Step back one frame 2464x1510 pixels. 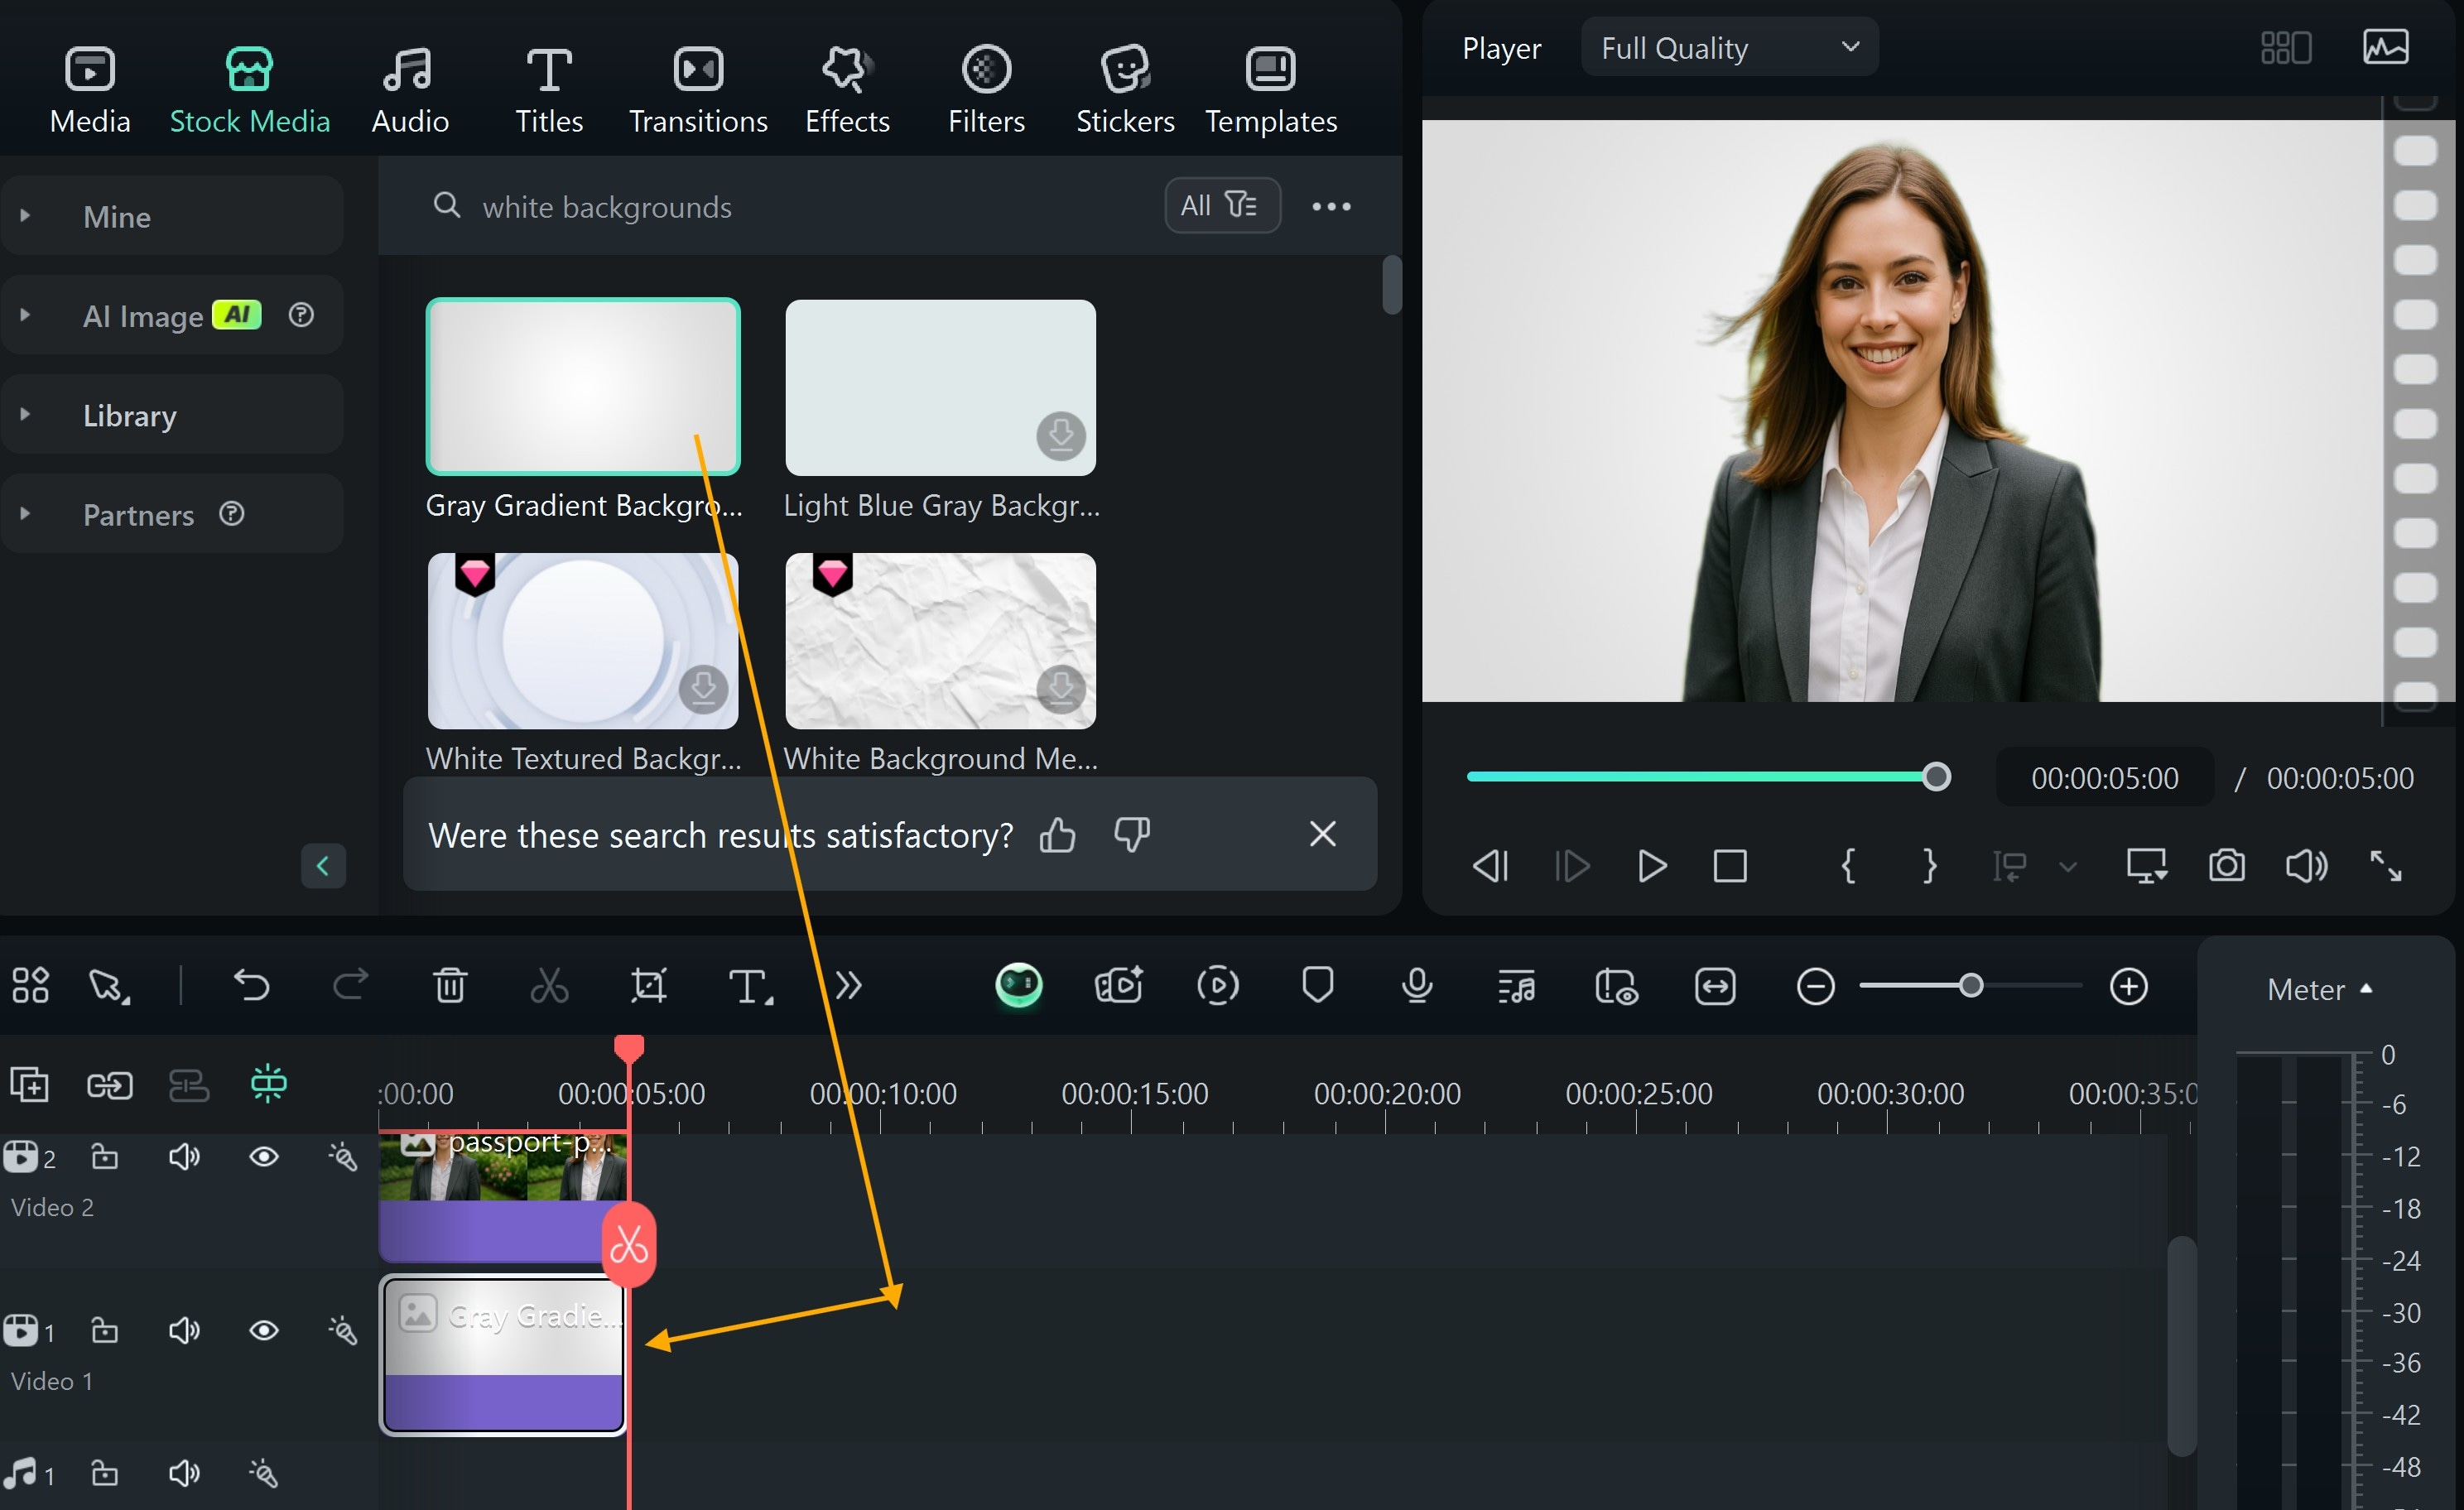coord(1490,866)
